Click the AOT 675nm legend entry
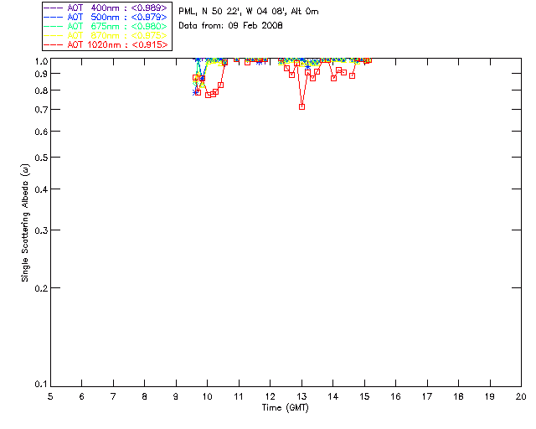This screenshot has height=429, width=536. (106, 26)
